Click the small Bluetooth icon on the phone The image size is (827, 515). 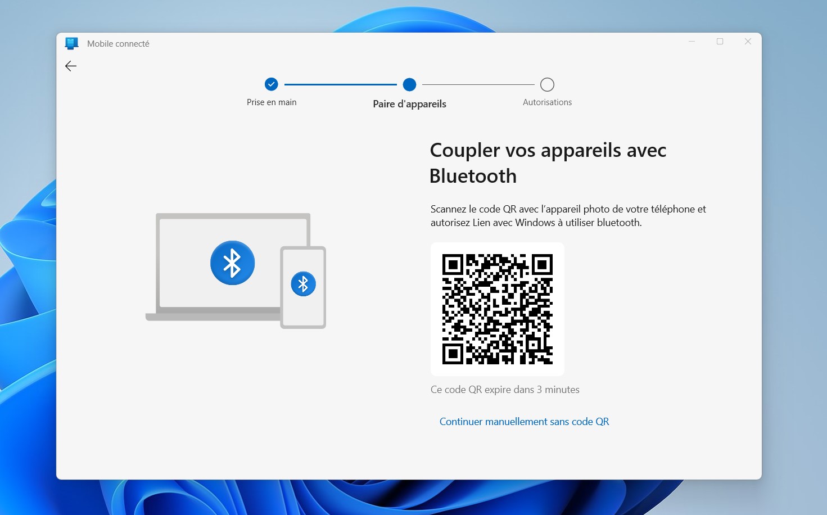point(303,284)
